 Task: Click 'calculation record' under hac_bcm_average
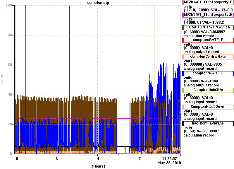(199, 135)
